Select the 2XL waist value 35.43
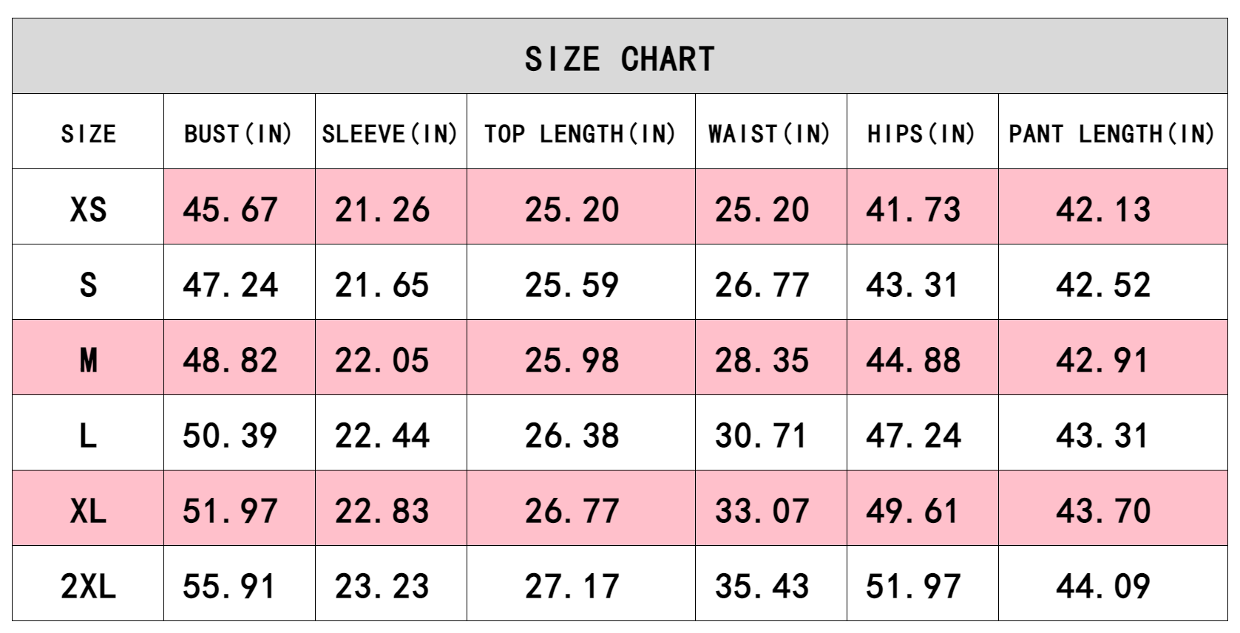1240x633 pixels. (762, 586)
